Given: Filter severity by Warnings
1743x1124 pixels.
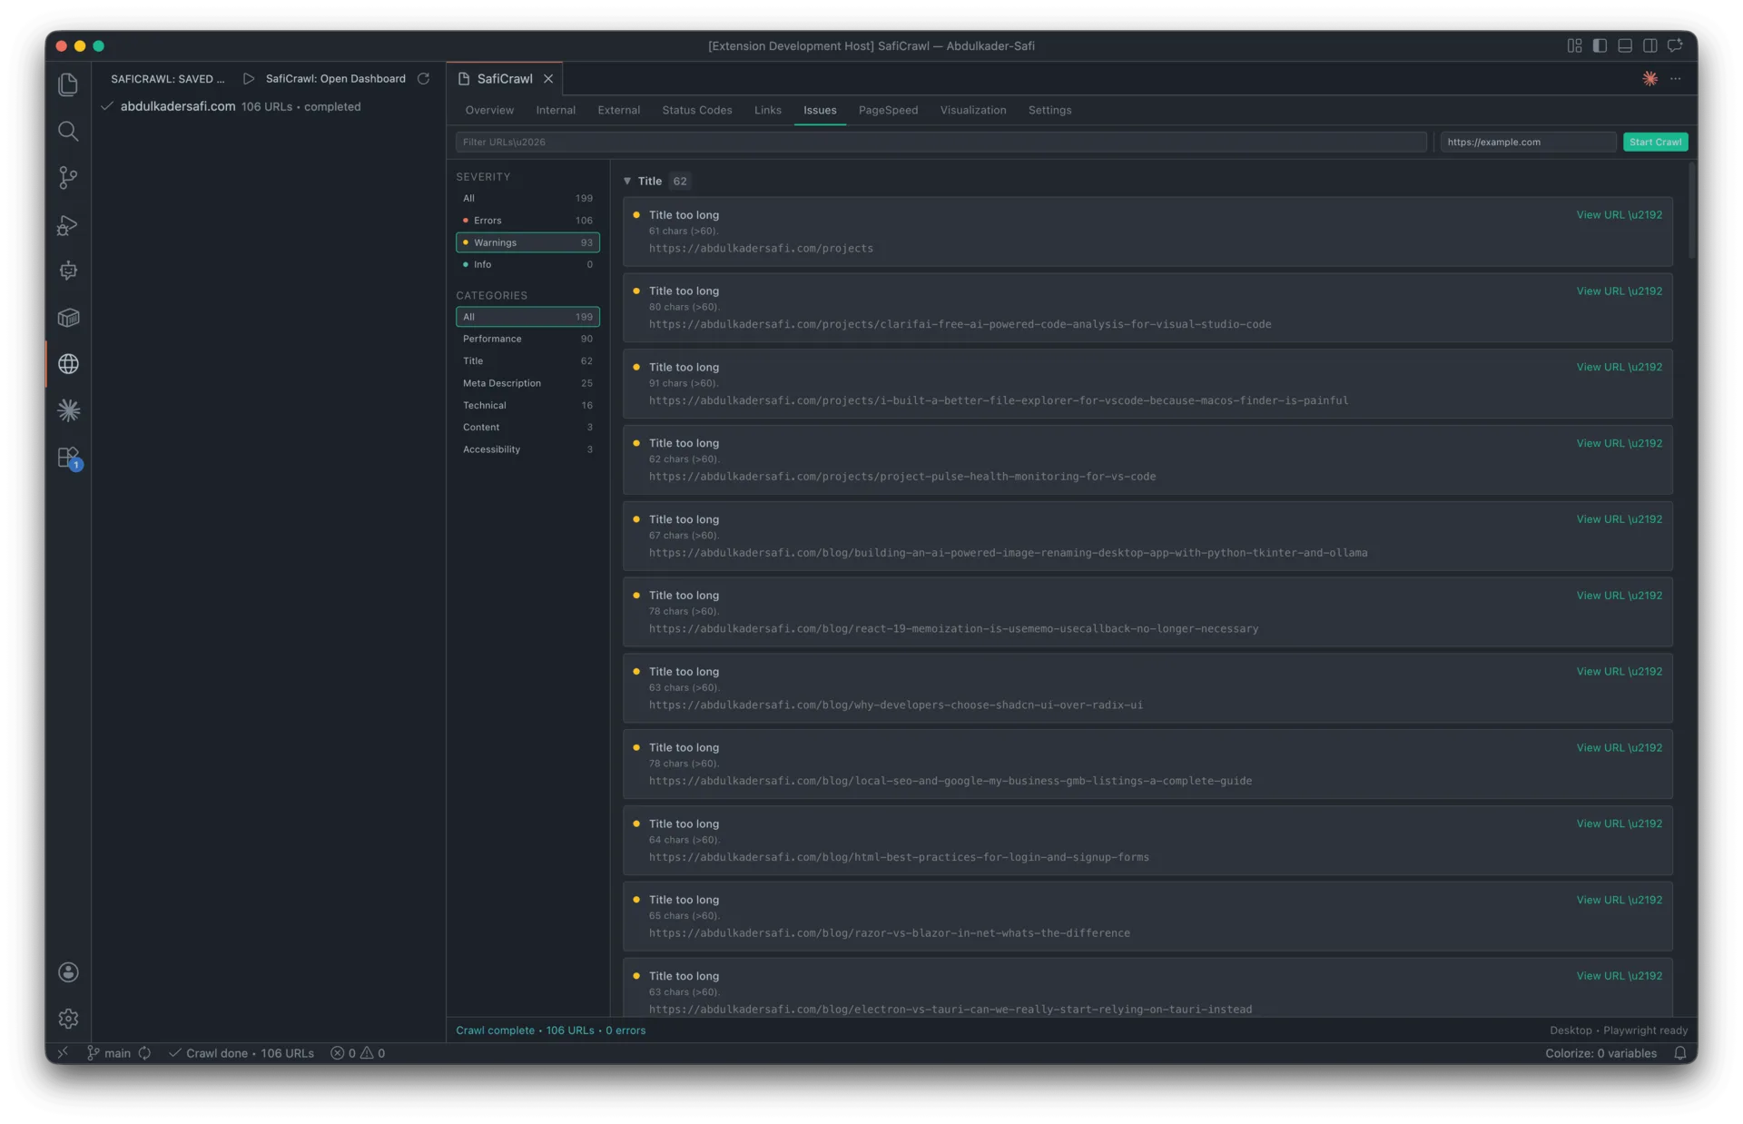Looking at the screenshot, I should click(527, 242).
